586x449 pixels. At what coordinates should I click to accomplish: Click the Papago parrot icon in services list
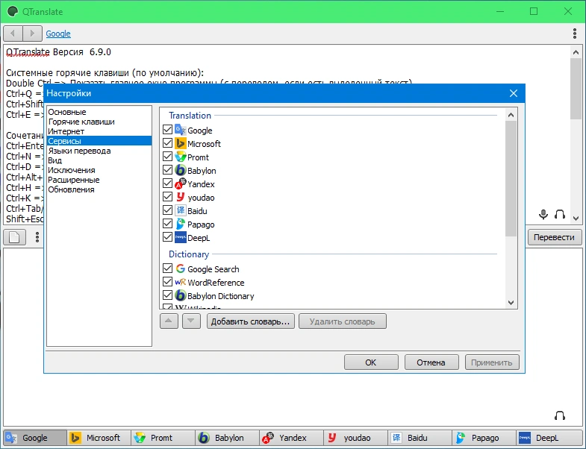(x=180, y=224)
